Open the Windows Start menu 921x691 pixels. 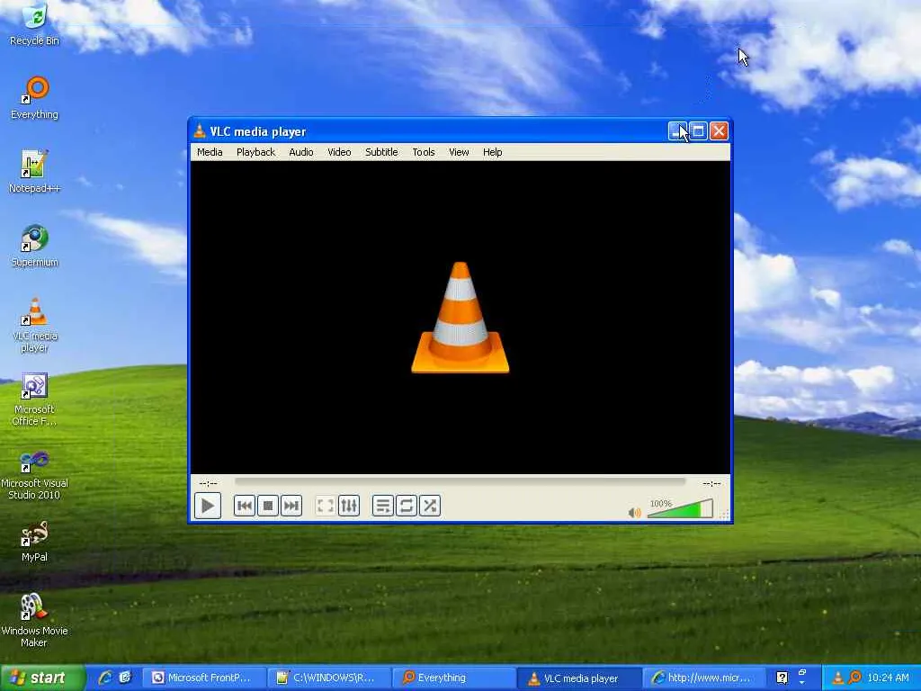click(x=42, y=678)
